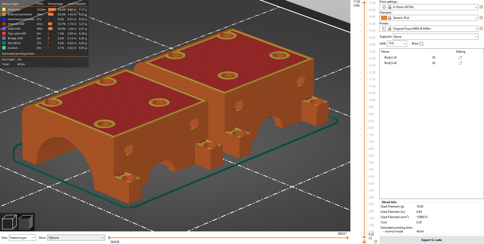Open the Supports dropdown

tap(435, 37)
